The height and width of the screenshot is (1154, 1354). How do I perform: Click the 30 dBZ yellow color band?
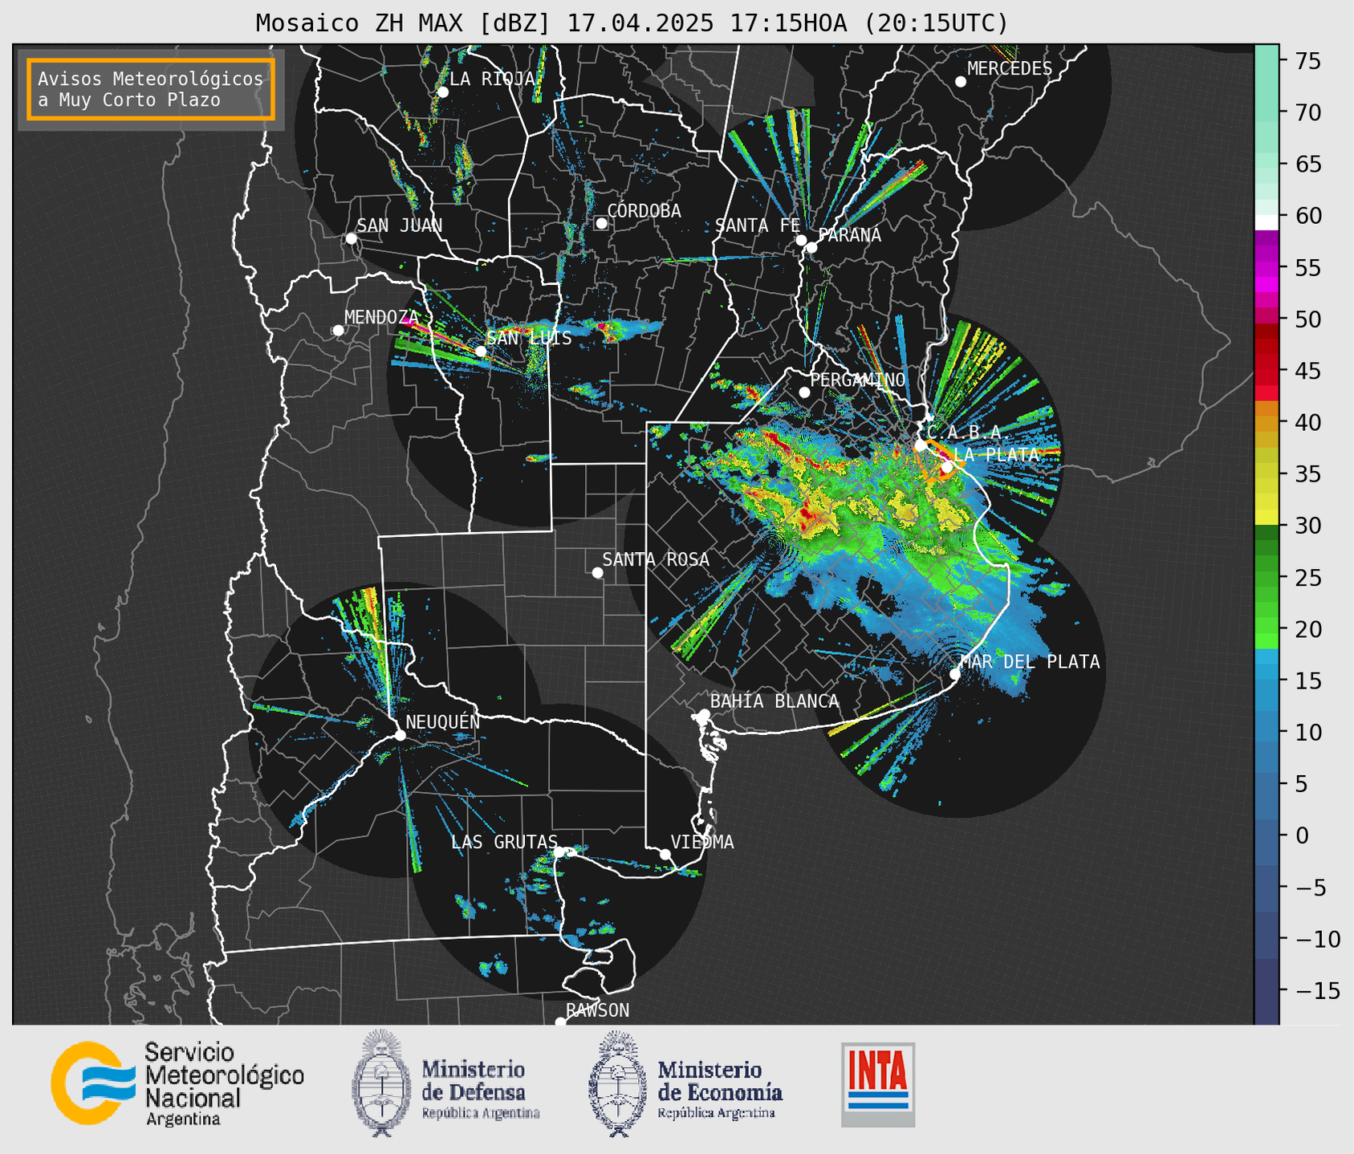point(1267,518)
